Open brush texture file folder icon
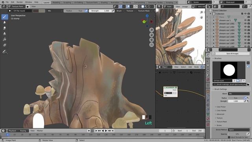 click(x=248, y=84)
